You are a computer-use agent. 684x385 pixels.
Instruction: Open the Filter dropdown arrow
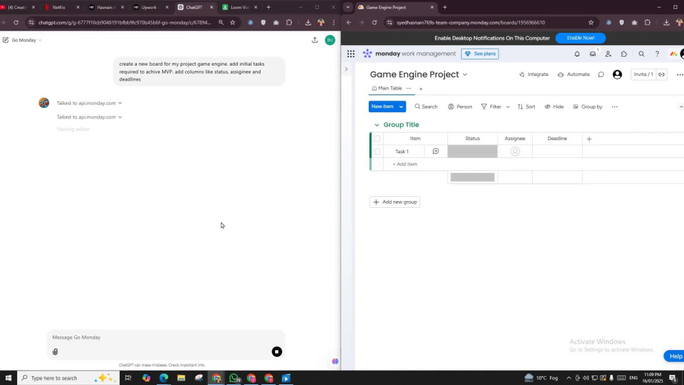508,107
